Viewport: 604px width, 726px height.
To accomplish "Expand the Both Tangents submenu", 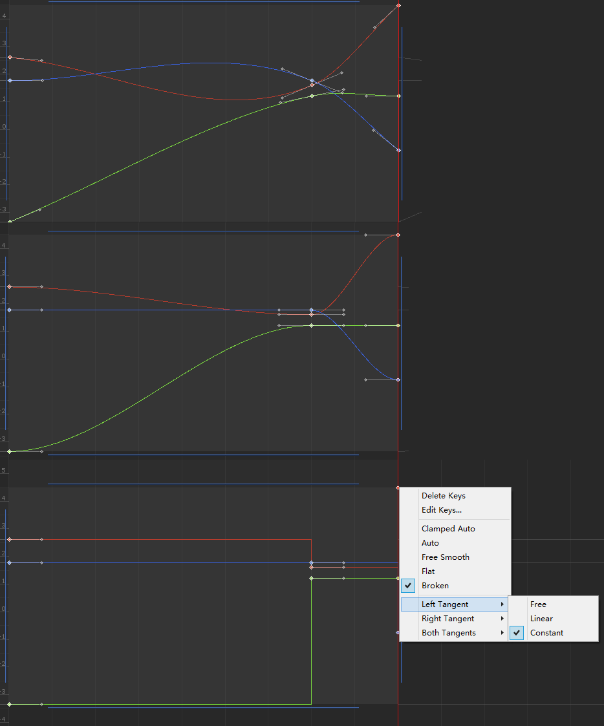I will [455, 633].
